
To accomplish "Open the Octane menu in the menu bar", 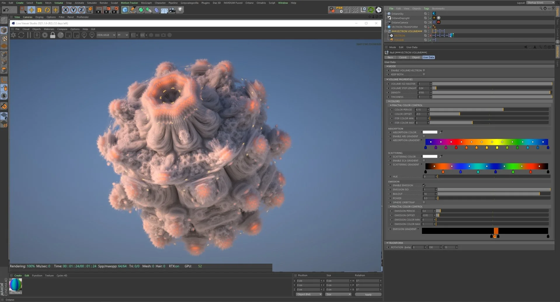I will click(250, 3).
